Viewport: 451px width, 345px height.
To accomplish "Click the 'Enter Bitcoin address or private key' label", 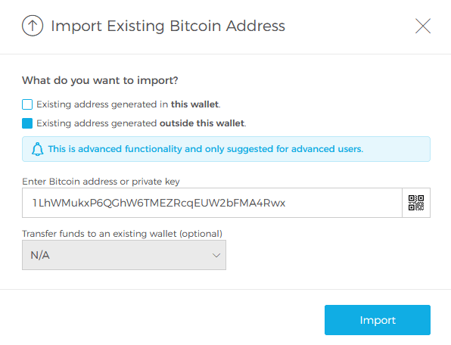I will 101,182.
